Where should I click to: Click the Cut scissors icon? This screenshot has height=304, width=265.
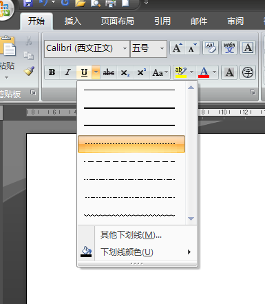click(29, 41)
